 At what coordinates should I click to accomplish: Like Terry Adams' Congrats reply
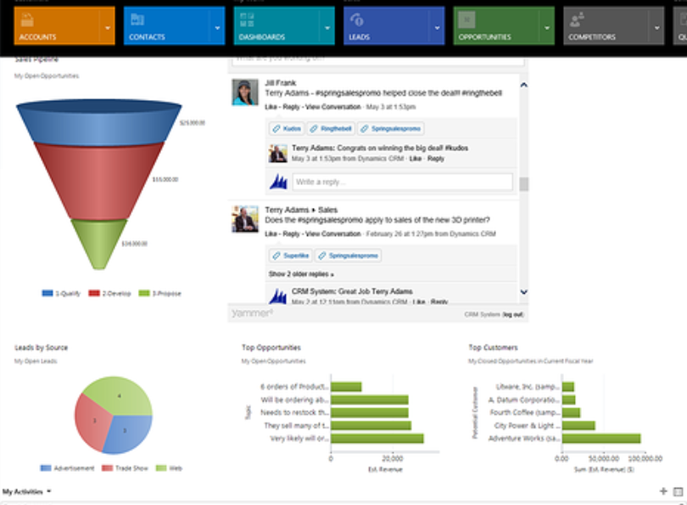[x=416, y=159]
